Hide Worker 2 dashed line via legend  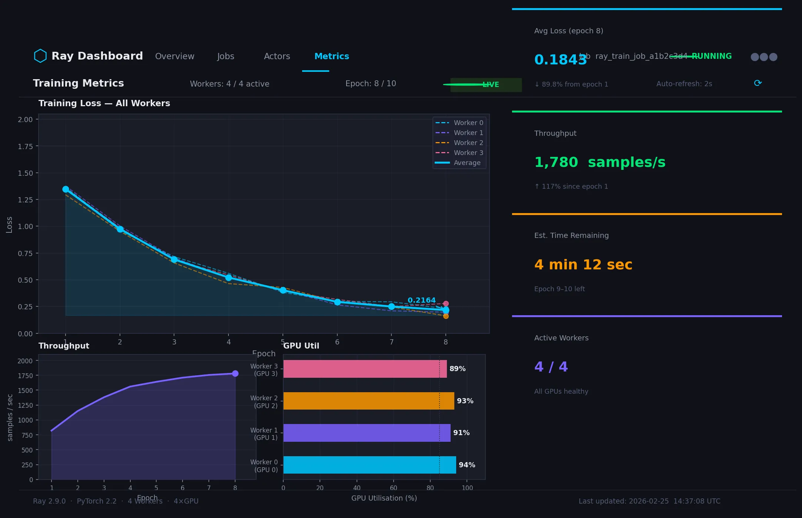click(460, 142)
